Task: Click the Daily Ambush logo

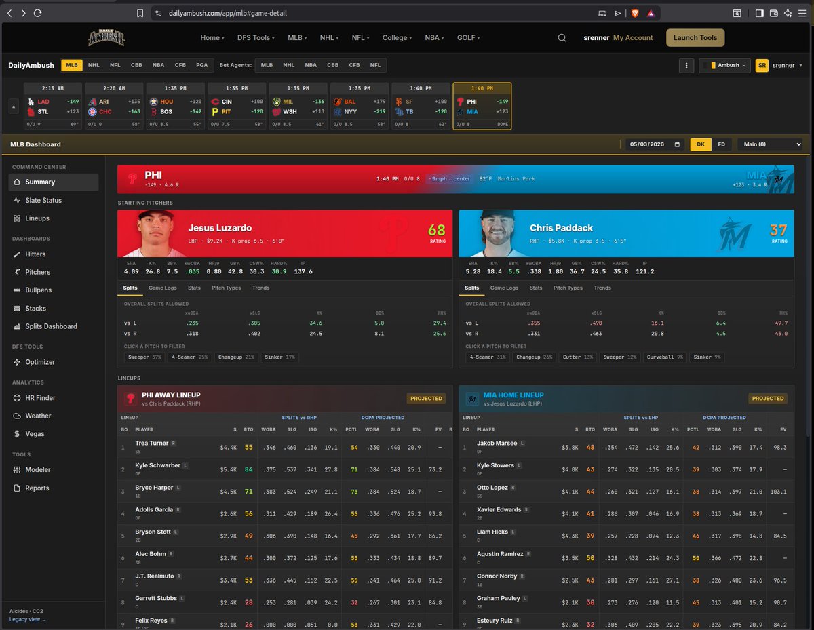Action: point(106,38)
